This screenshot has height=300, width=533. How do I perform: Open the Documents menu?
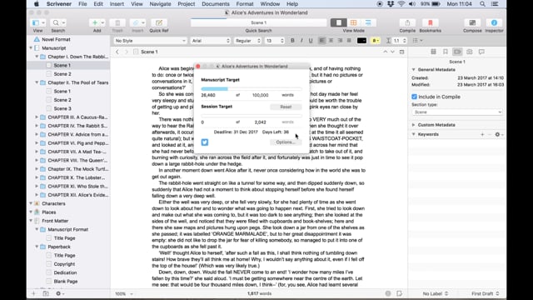(x=216, y=4)
